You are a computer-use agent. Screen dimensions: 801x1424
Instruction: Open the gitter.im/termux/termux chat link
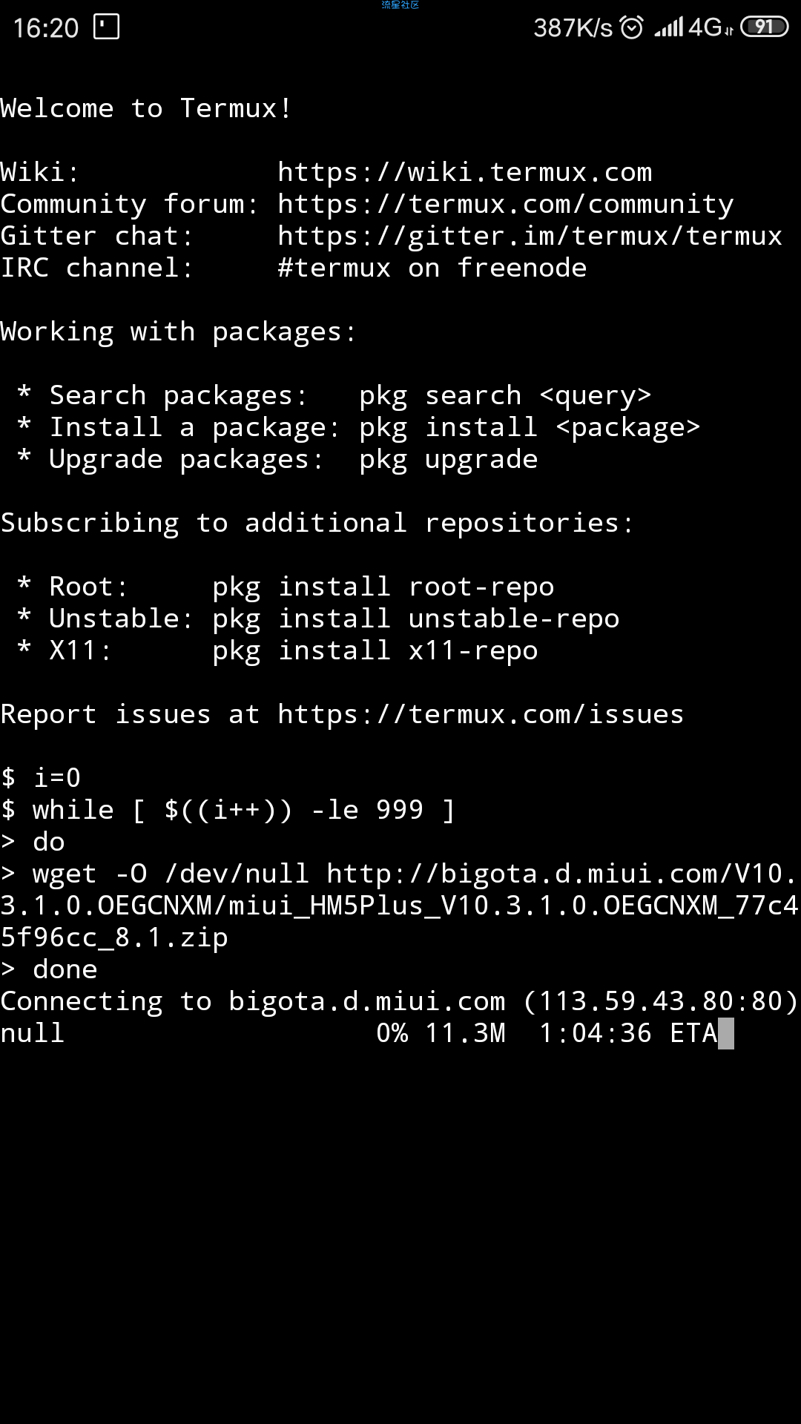[x=530, y=236]
